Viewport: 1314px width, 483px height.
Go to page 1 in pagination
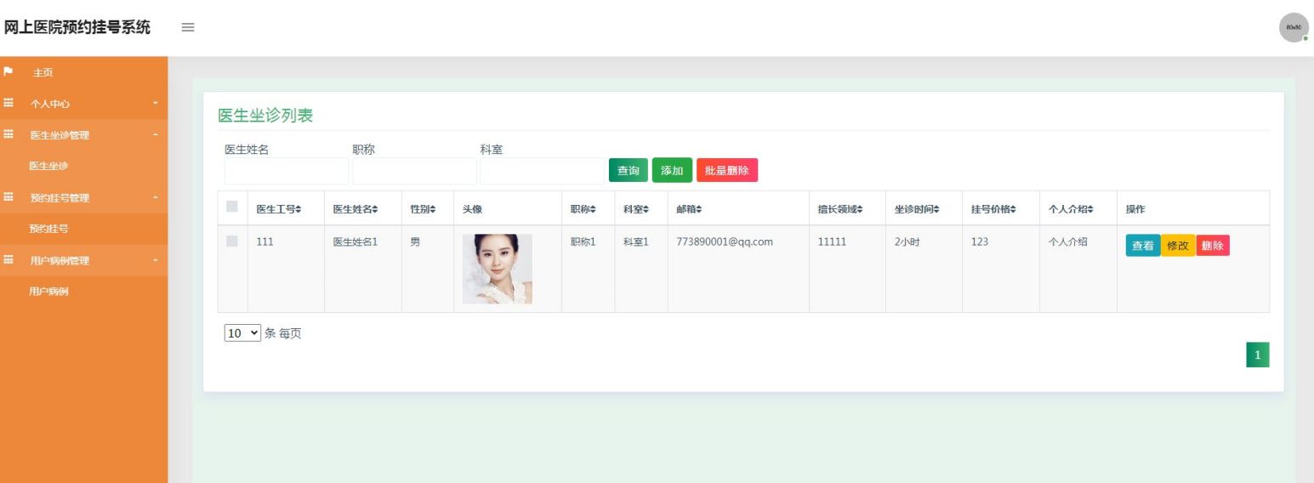pos(1258,355)
